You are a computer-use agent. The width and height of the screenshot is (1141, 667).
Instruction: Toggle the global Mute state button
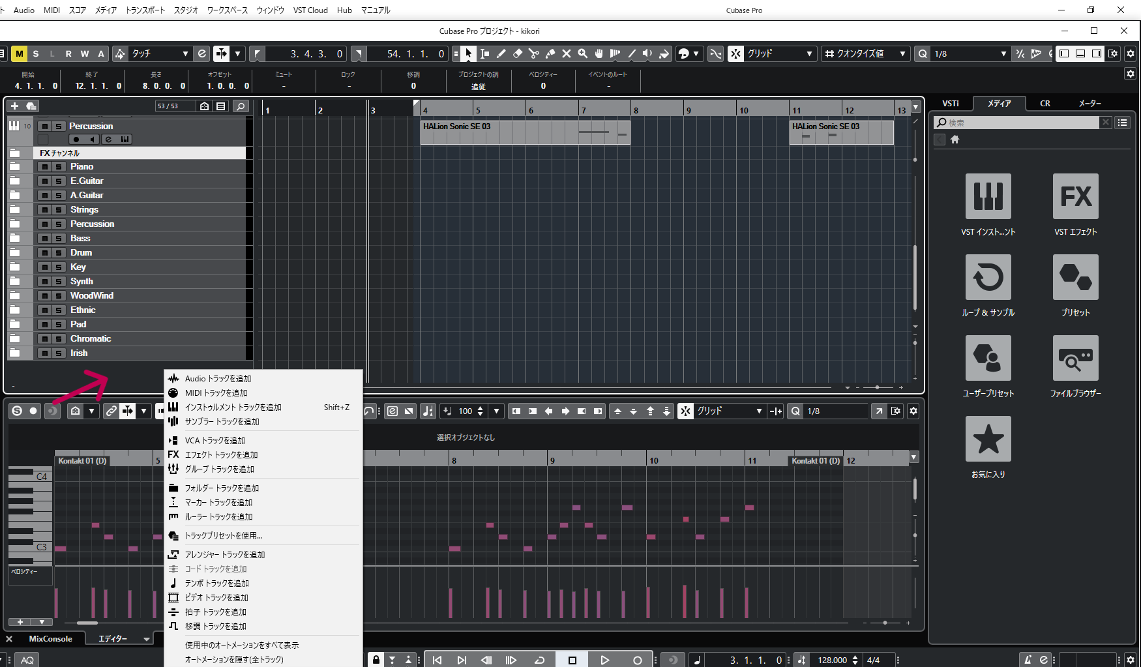(x=20, y=53)
